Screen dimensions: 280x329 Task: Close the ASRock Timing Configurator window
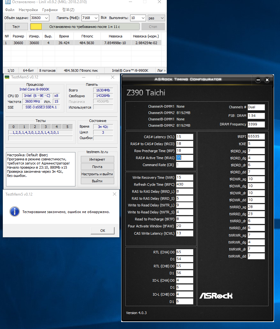coord(267,80)
